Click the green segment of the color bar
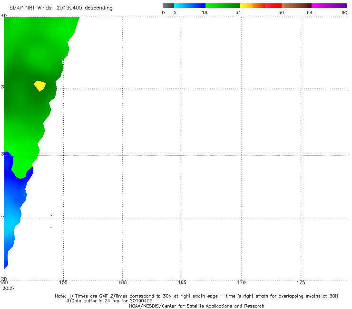The width and height of the screenshot is (352, 309). tap(223, 6)
